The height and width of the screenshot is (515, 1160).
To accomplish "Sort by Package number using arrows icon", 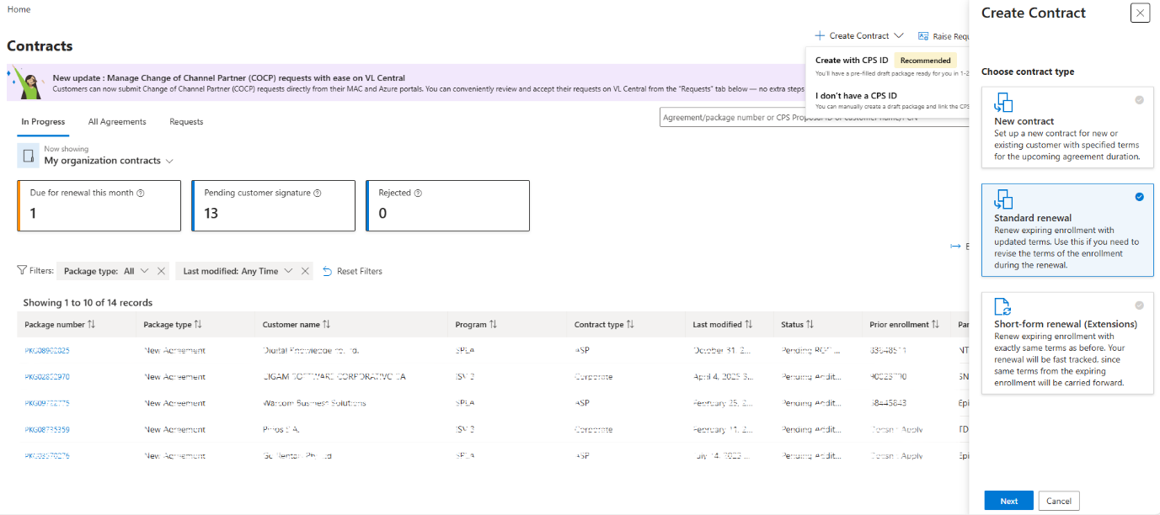I will (x=92, y=324).
